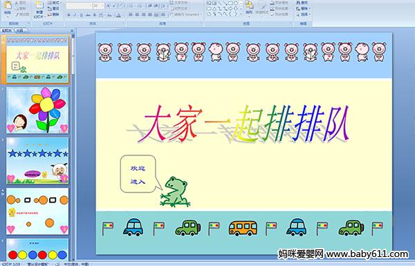This screenshot has width=415, height=266.
Task: Toggle bold formatting
Action: [x=68, y=15]
